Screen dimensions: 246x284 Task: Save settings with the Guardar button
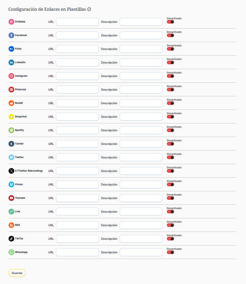pyautogui.click(x=17, y=273)
